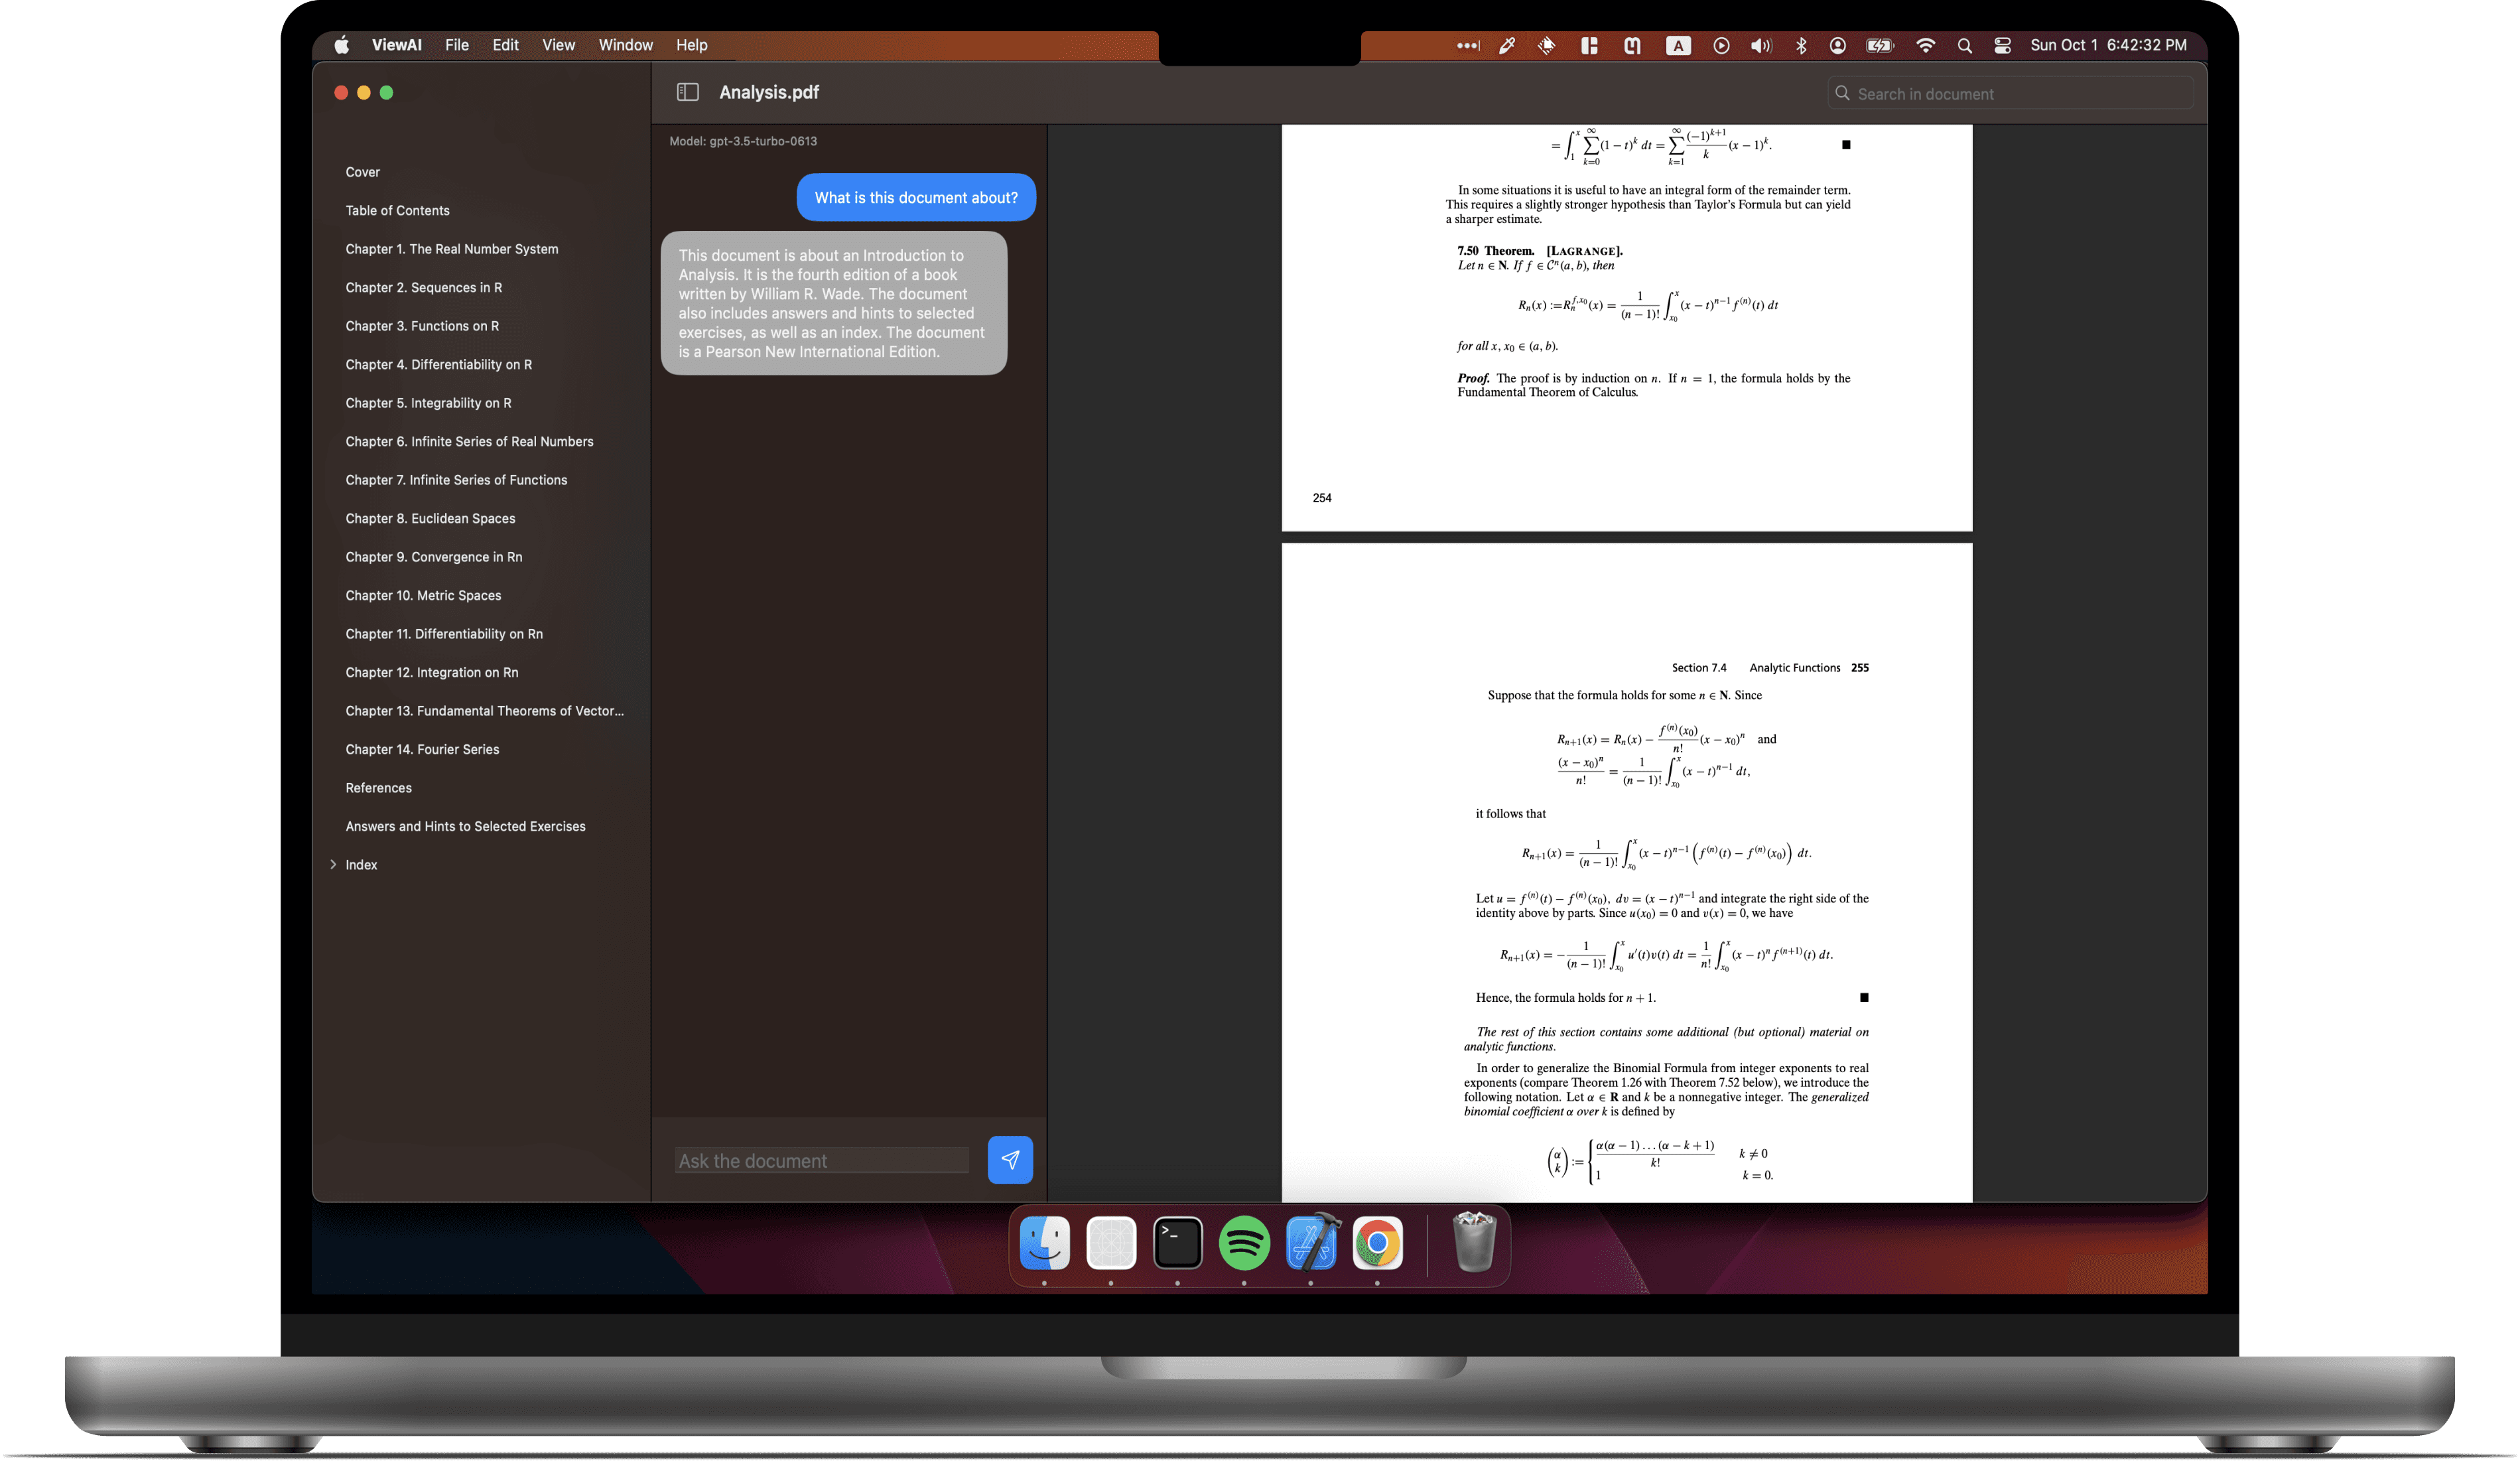Open Xcode from the dock
The image size is (2520, 1461).
coord(1311,1244)
